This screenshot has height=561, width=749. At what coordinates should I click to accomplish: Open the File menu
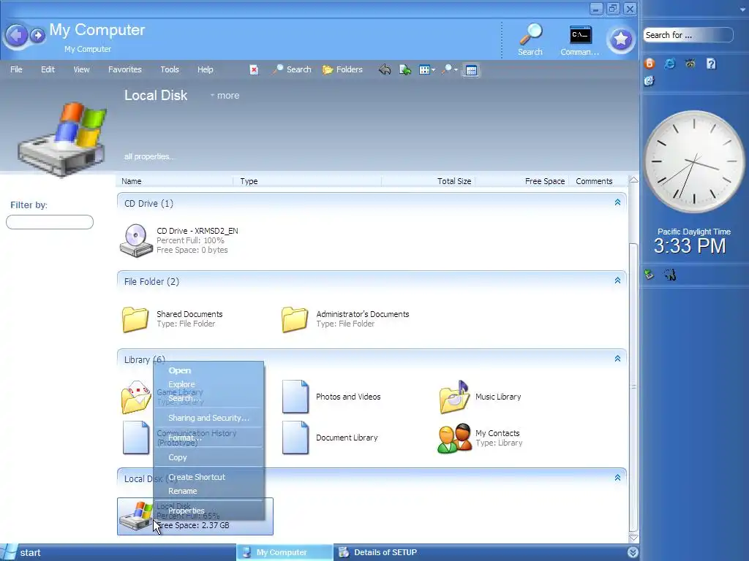point(16,69)
